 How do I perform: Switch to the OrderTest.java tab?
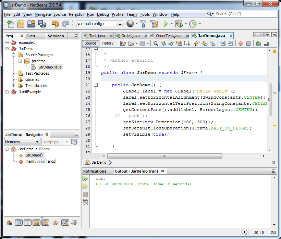coord(169,36)
